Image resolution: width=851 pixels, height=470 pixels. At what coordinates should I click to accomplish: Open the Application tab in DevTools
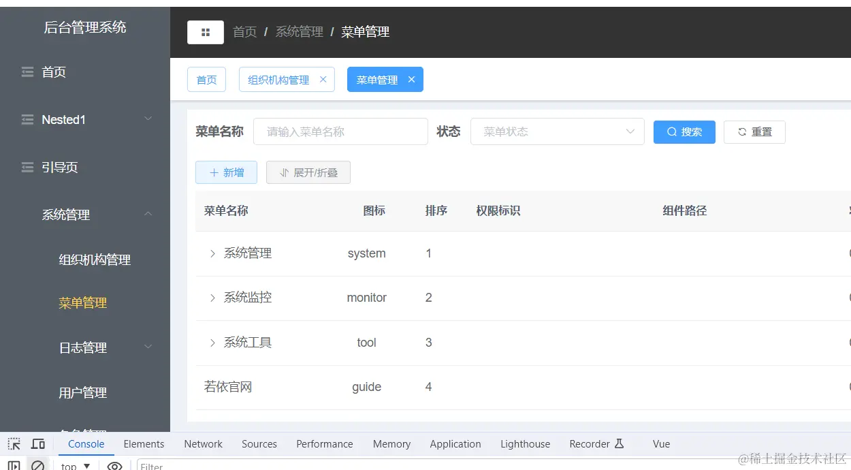click(x=455, y=444)
